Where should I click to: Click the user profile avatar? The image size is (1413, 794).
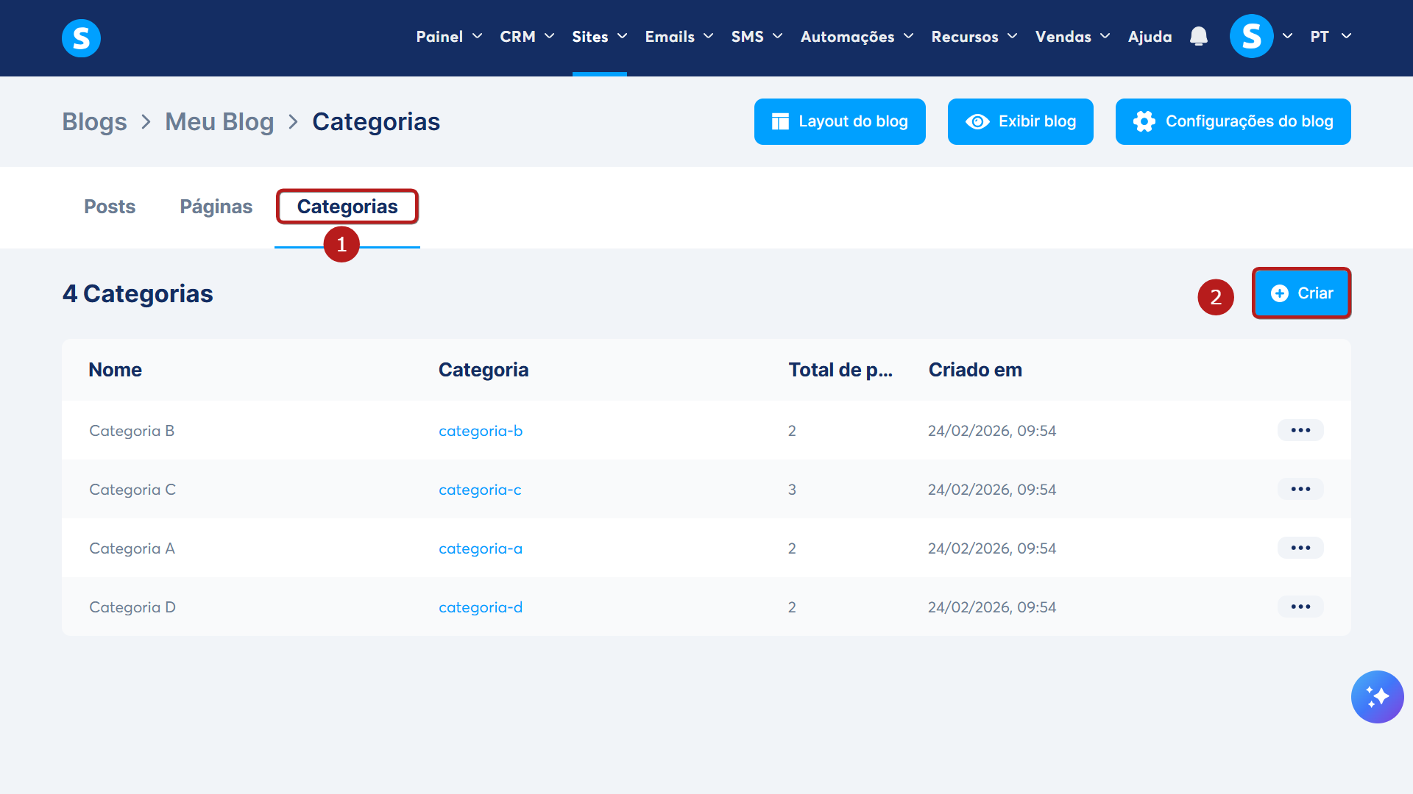[1251, 36]
